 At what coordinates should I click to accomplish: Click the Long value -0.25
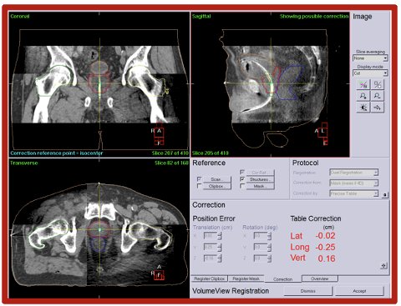[325, 247]
